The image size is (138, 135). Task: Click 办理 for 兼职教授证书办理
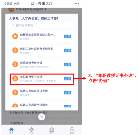pos(67,78)
